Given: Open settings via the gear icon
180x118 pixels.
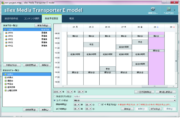Looking at the screenshot, I should 153,9.
